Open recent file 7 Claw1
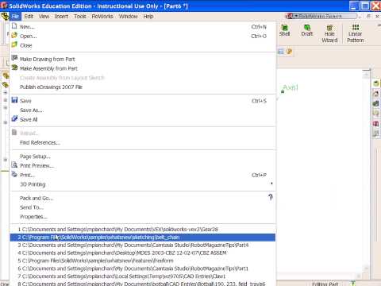The width and height of the screenshot is (381, 286). (143, 276)
